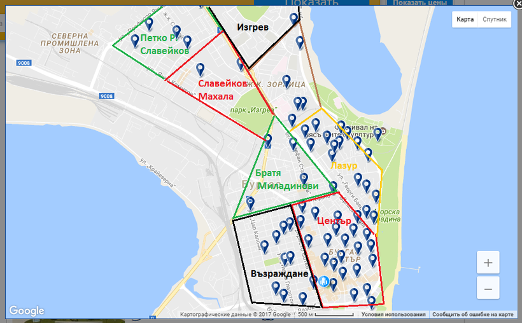This screenshot has height=323, width=522.
Task: Click the Google logo on the map
Action: tap(27, 310)
